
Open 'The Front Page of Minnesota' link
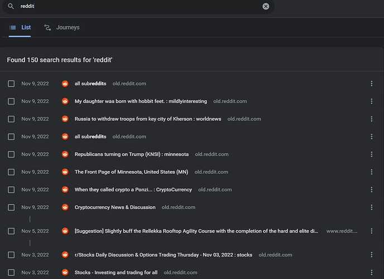[132, 172]
